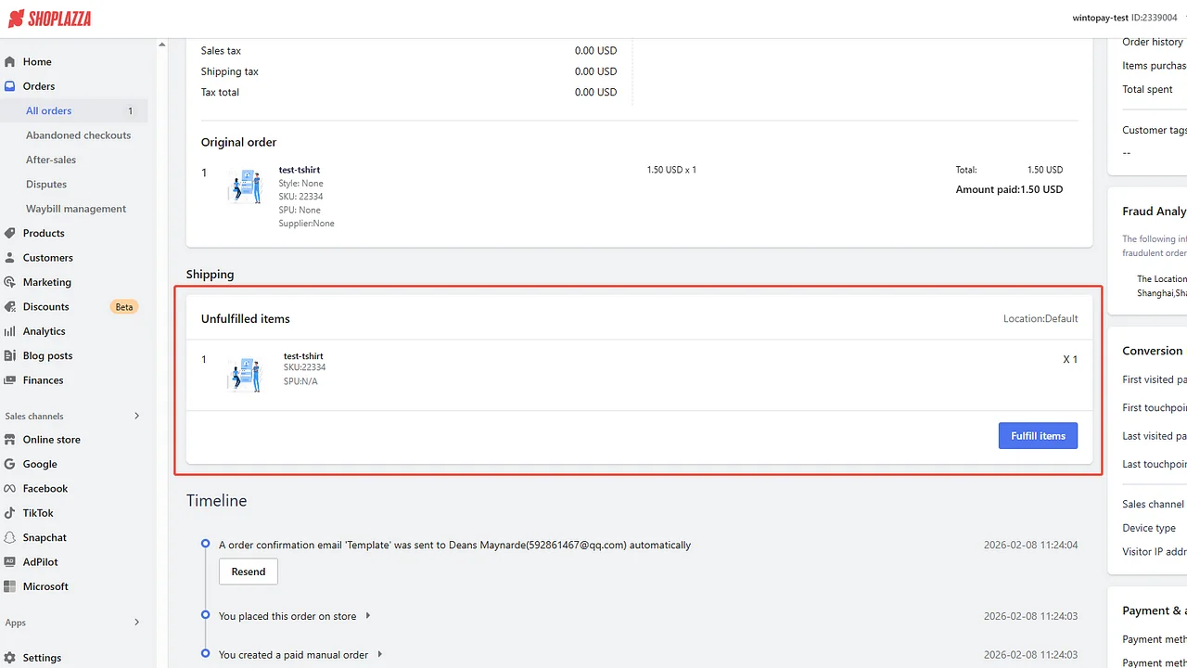1187x668 pixels.
Task: Expand 'You placed this order on store' details
Action: tap(368, 616)
